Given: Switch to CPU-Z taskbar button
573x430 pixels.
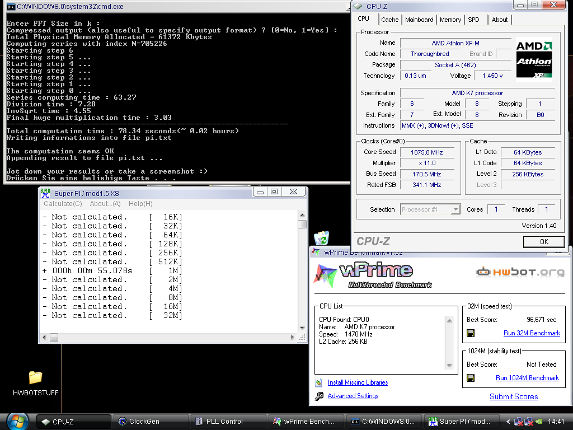Looking at the screenshot, I should [73, 422].
